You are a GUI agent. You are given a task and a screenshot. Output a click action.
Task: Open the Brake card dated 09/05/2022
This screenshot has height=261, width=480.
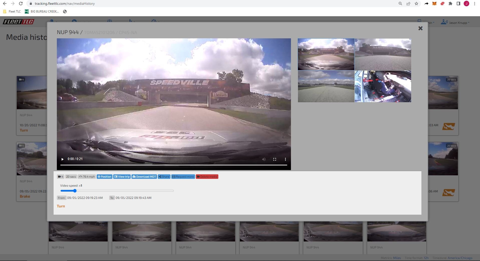coord(32,172)
